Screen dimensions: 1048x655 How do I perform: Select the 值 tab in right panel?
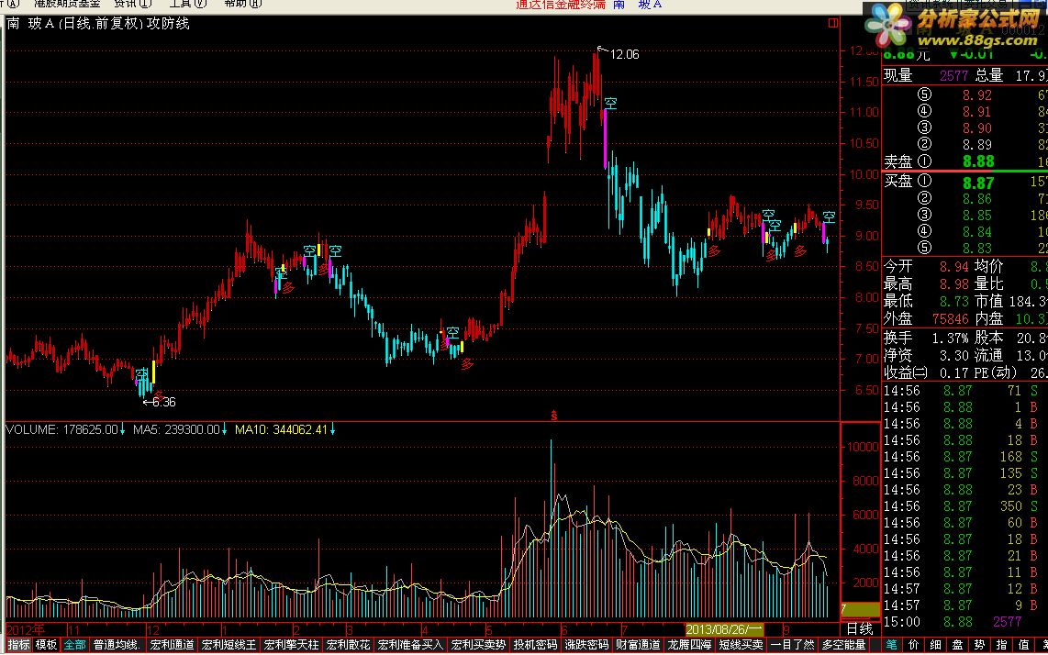coord(1025,645)
